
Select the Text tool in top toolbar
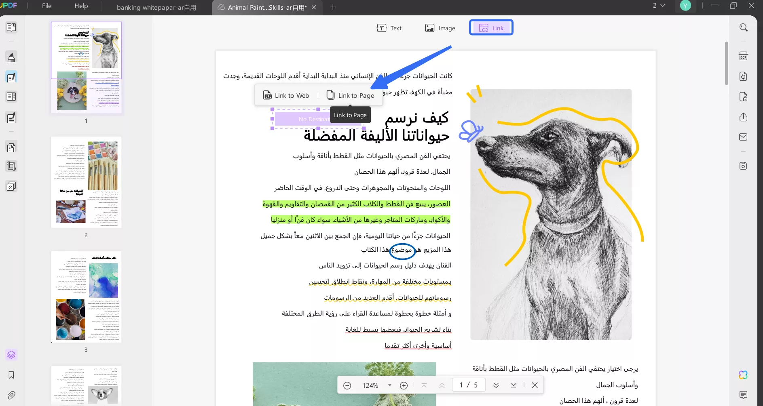(x=389, y=28)
